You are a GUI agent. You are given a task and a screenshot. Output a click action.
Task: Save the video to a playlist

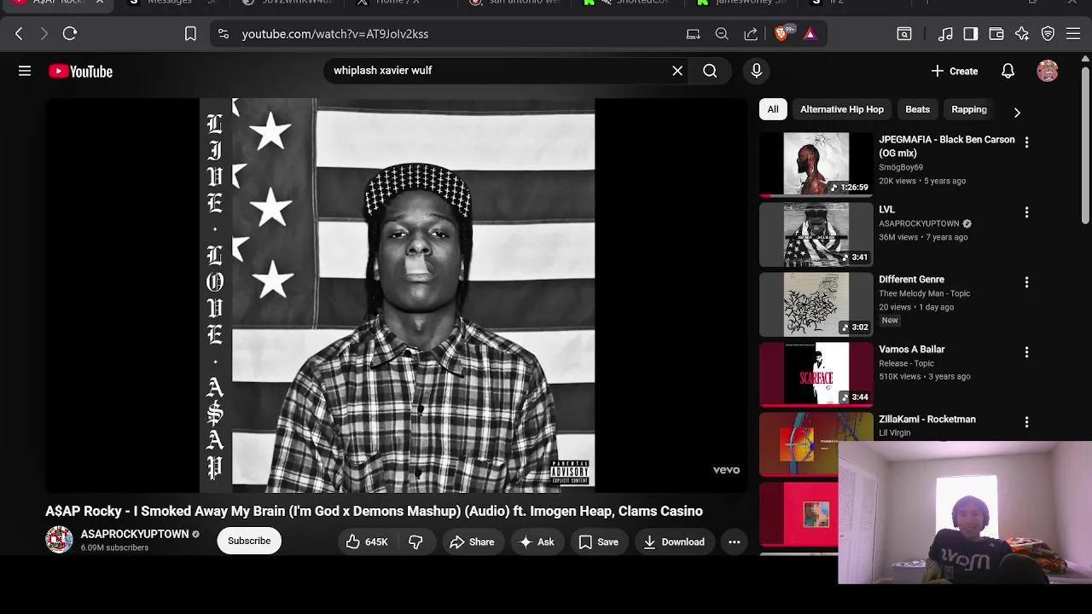pyautogui.click(x=598, y=542)
